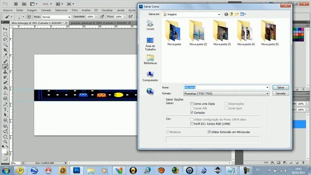
Task: Click the foreground color swatch in toolbox
Action: (x=4, y=151)
